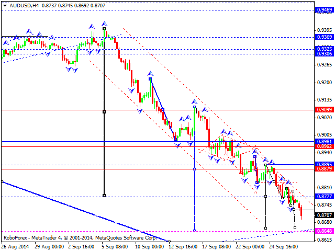Click the 0.8615 price axis value
Screen dimensions: 335x251
tap(325, 240)
